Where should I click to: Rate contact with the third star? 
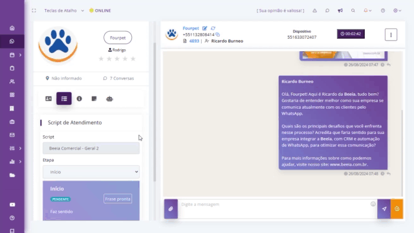(117, 59)
